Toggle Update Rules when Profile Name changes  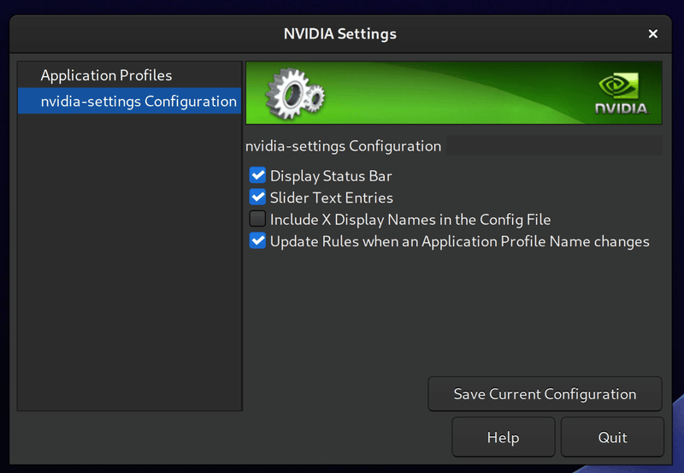click(257, 241)
